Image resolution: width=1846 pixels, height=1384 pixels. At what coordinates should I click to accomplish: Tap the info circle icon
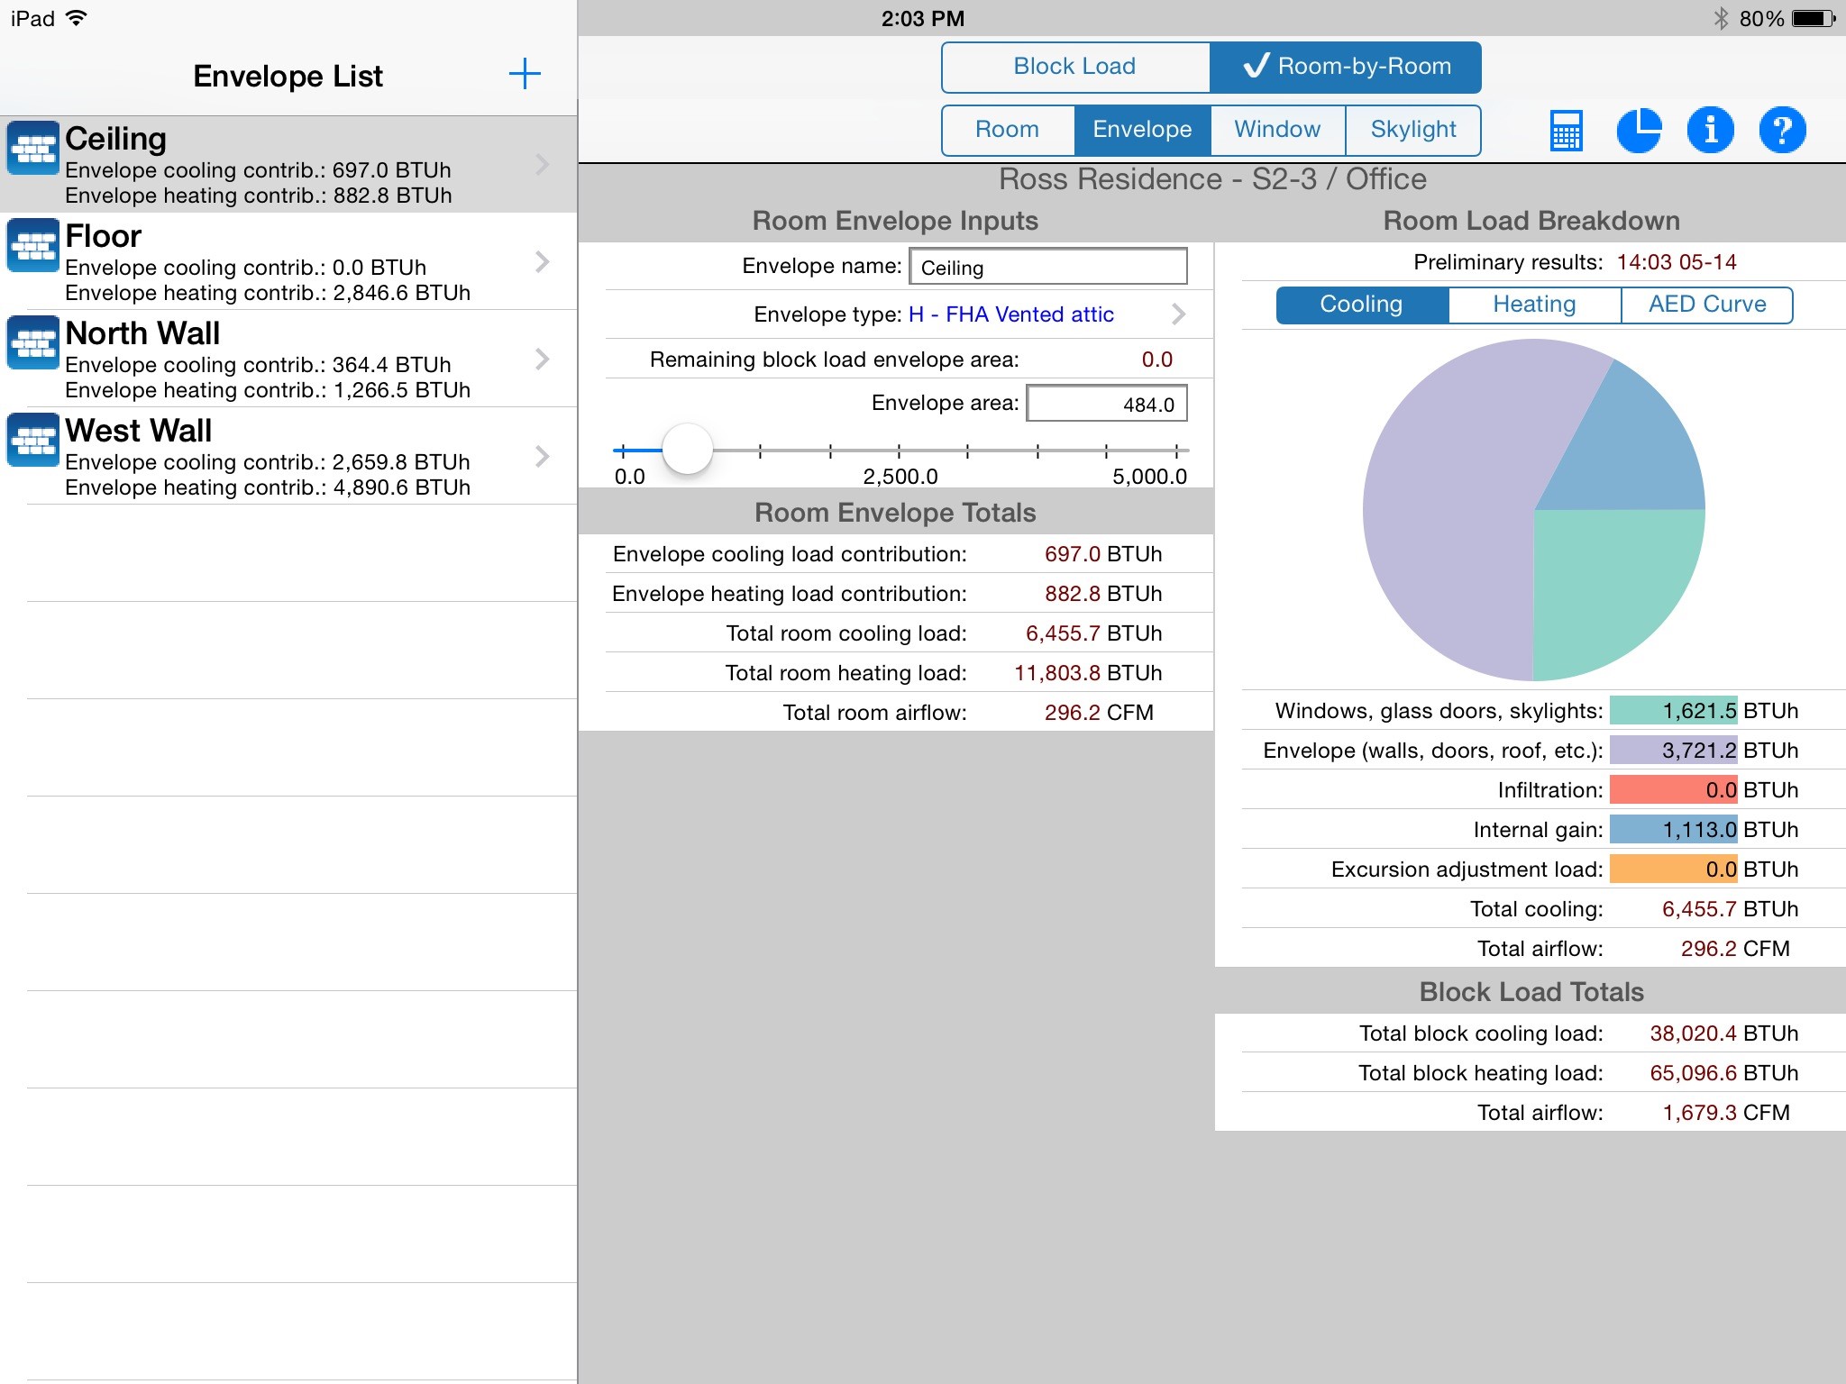[1711, 130]
